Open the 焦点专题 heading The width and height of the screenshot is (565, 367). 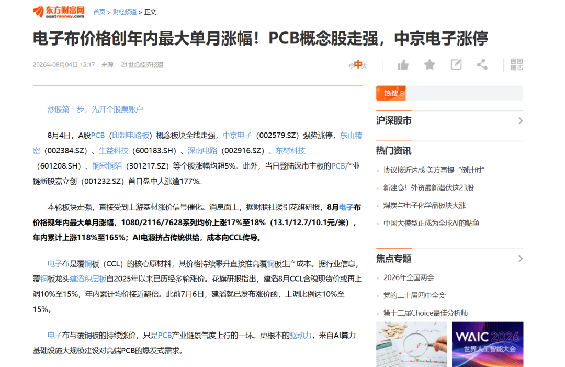pos(393,259)
